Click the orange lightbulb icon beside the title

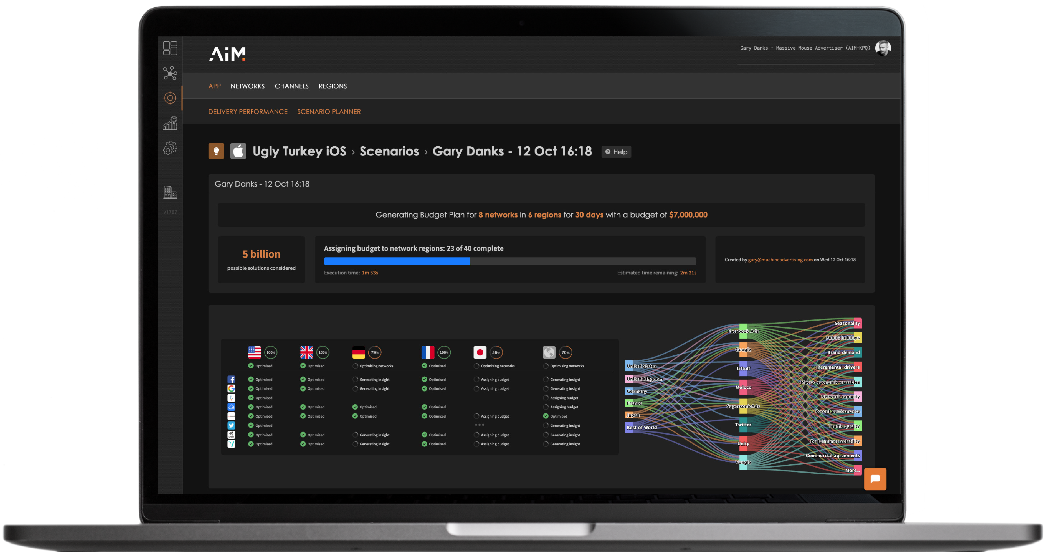[x=216, y=151]
